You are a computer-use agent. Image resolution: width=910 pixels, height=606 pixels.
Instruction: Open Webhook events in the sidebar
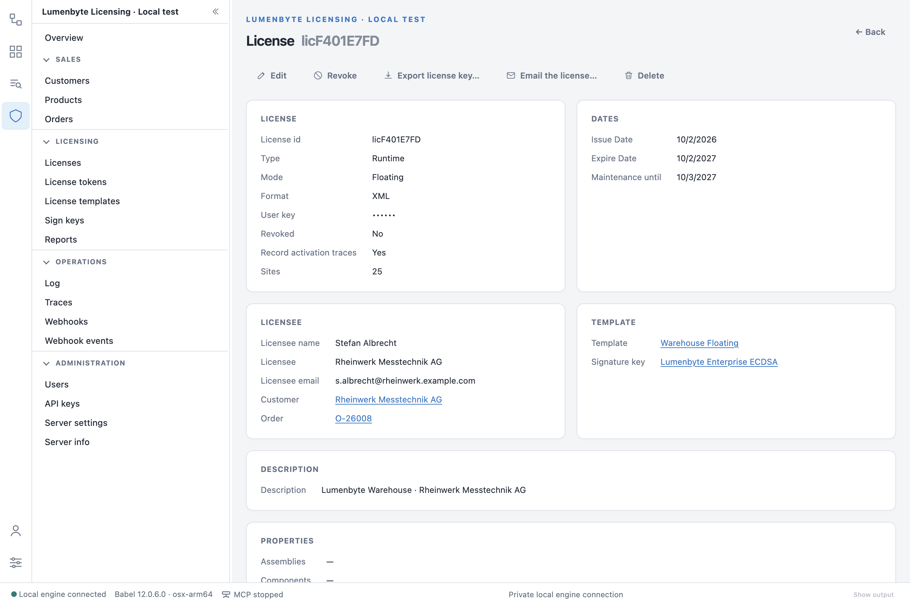(x=79, y=340)
